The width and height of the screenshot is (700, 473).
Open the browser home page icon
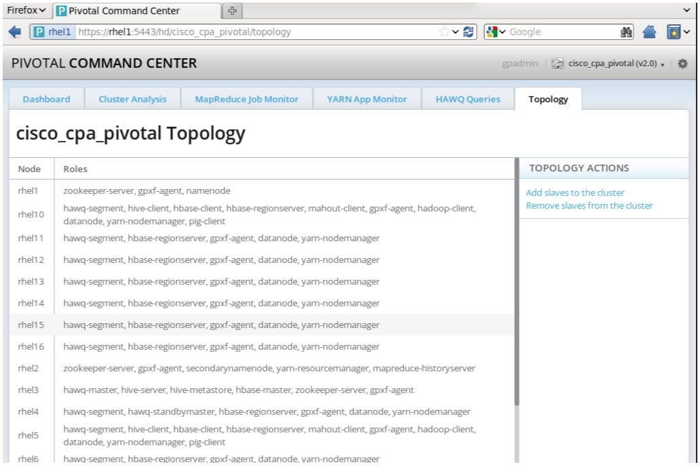(650, 32)
